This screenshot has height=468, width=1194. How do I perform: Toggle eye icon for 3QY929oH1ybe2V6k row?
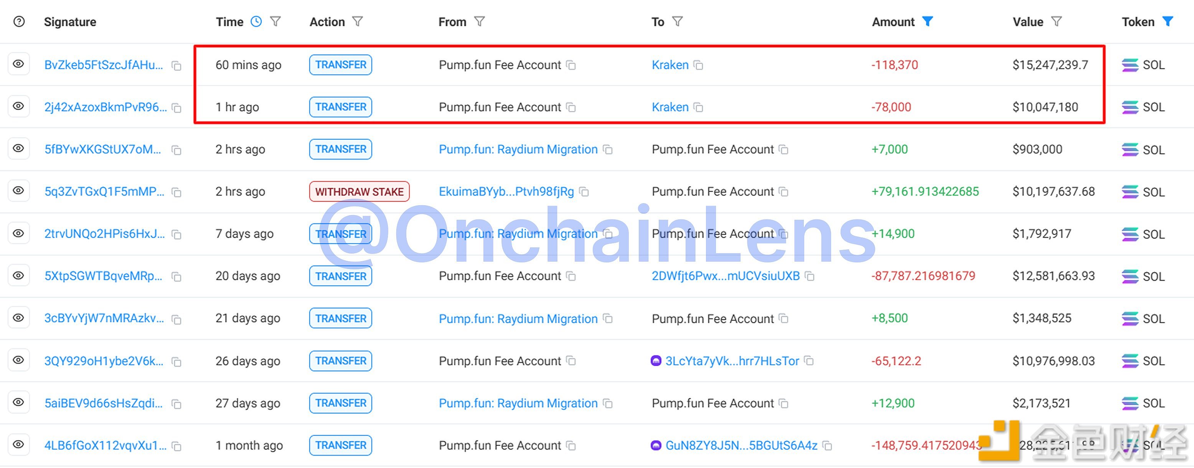click(x=18, y=360)
